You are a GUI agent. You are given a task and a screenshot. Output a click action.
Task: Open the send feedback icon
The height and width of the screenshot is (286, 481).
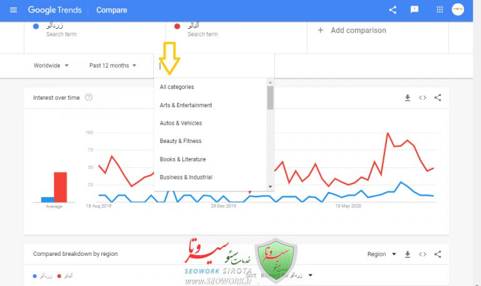pyautogui.click(x=414, y=10)
